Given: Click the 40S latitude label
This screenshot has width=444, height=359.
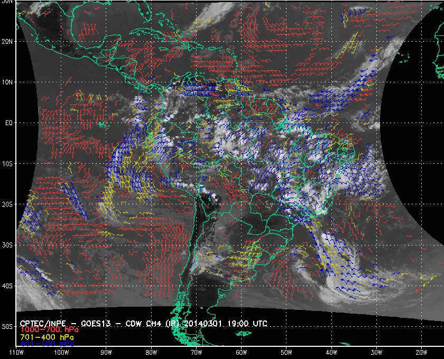Looking at the screenshot, I should [7, 286].
